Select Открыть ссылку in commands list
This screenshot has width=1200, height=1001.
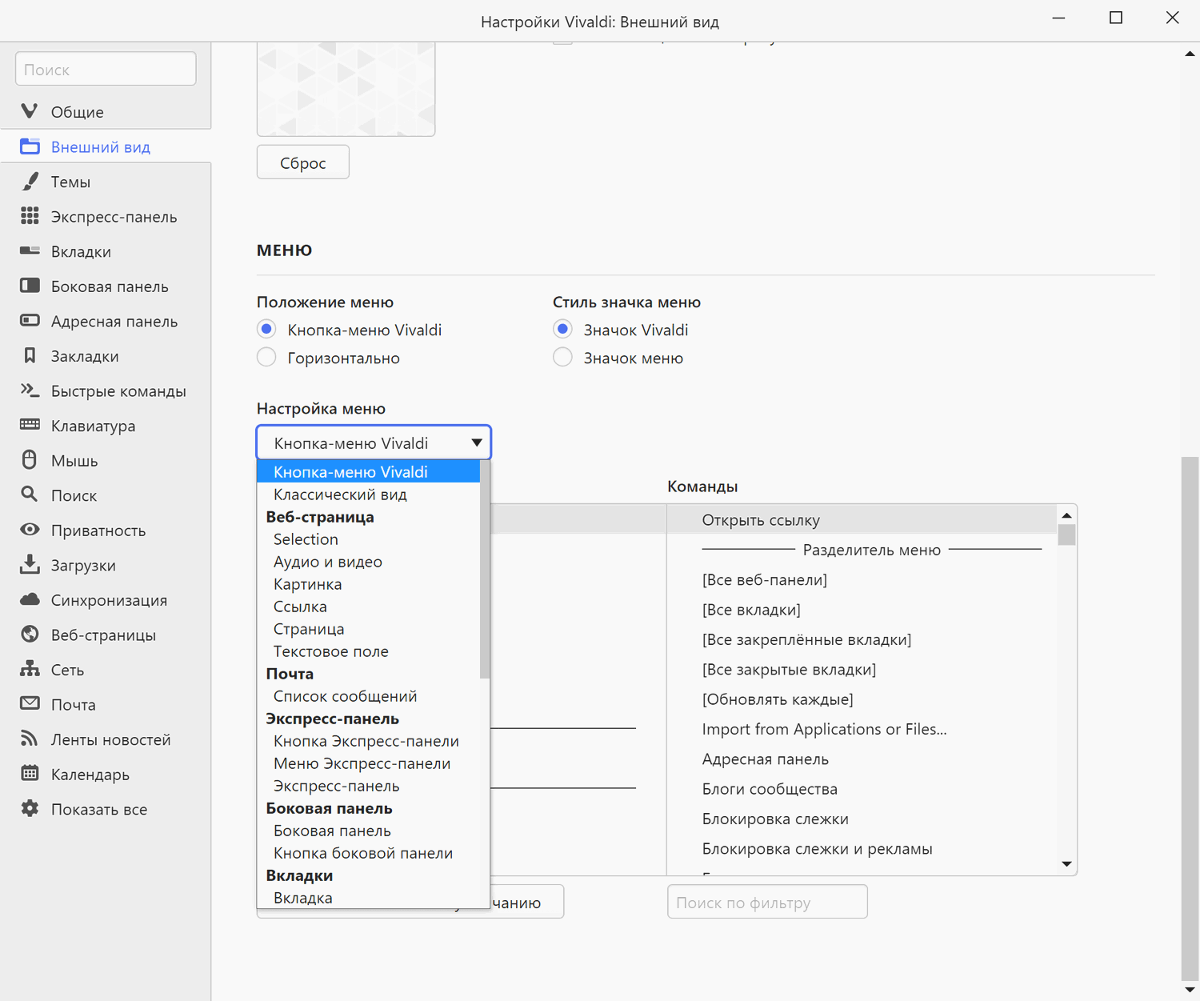tap(761, 520)
